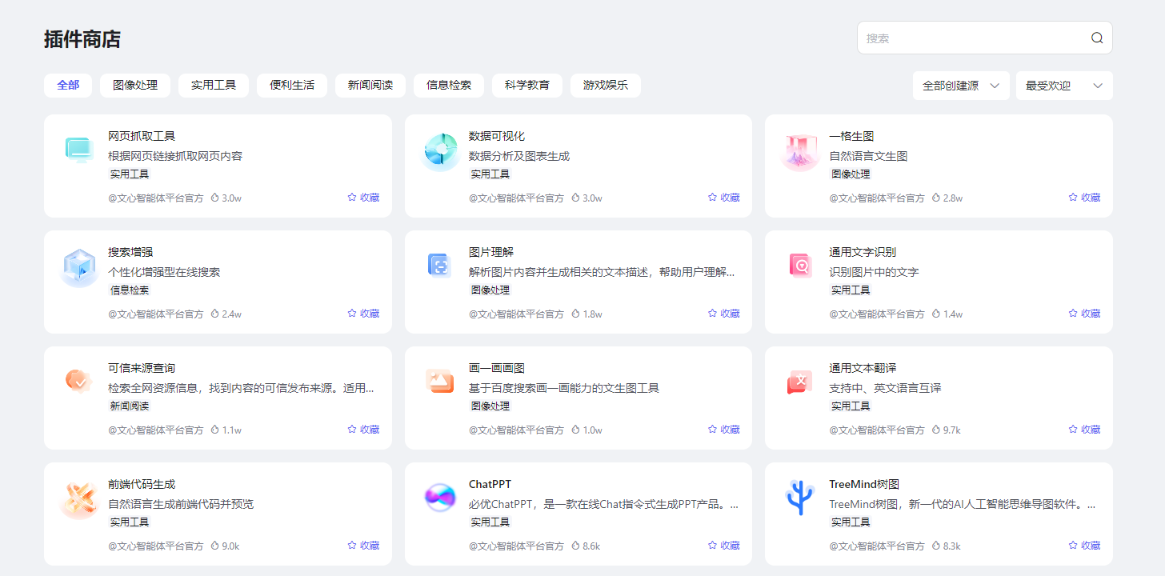The image size is (1165, 576).
Task: Click description 自然语言生成前端代码并预览
Action: click(181, 504)
